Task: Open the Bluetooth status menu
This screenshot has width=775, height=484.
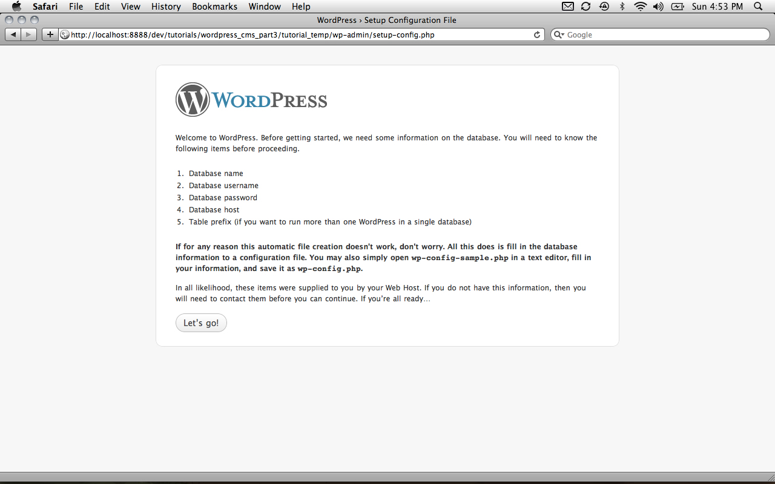Action: 622,7
